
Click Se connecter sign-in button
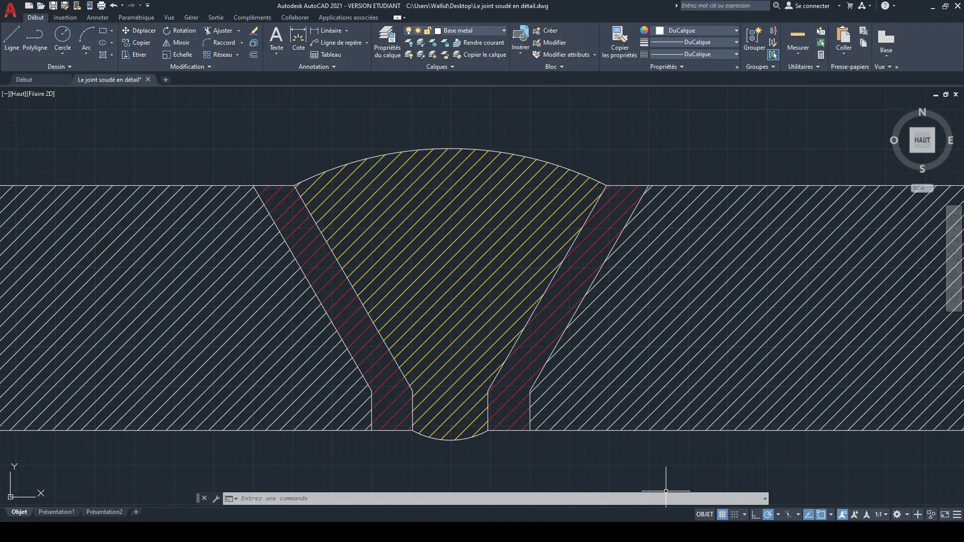(807, 6)
